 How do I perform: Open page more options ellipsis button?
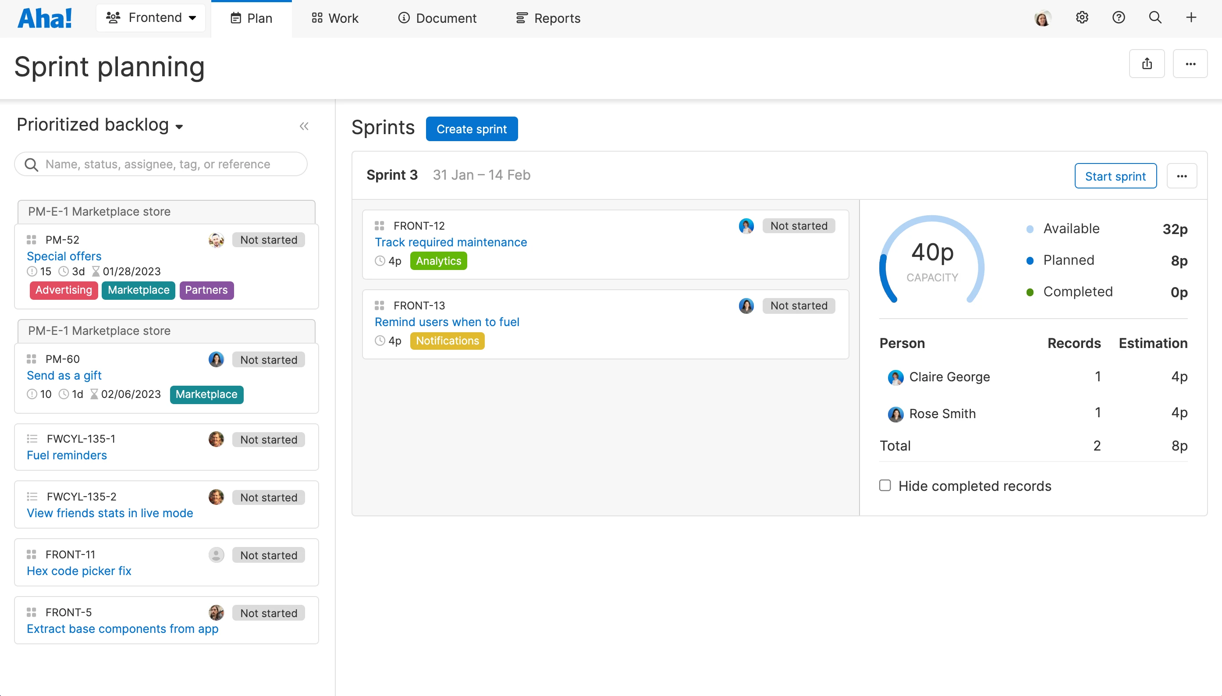point(1190,64)
